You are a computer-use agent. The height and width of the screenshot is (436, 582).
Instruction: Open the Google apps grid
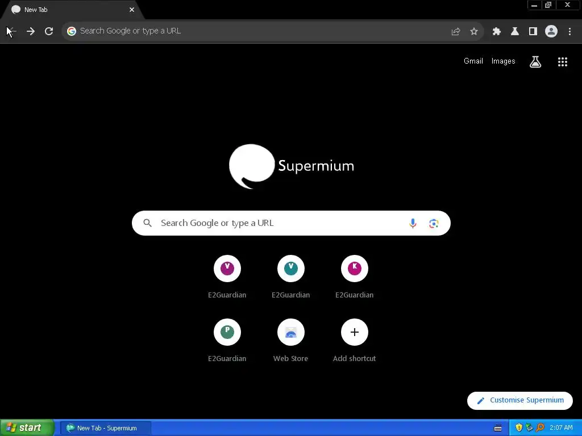563,62
